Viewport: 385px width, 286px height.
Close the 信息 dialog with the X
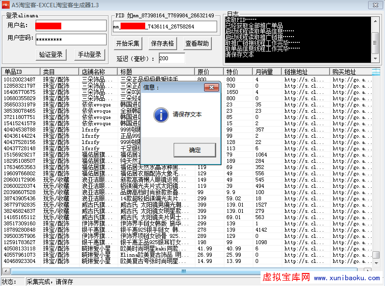click(x=211, y=87)
